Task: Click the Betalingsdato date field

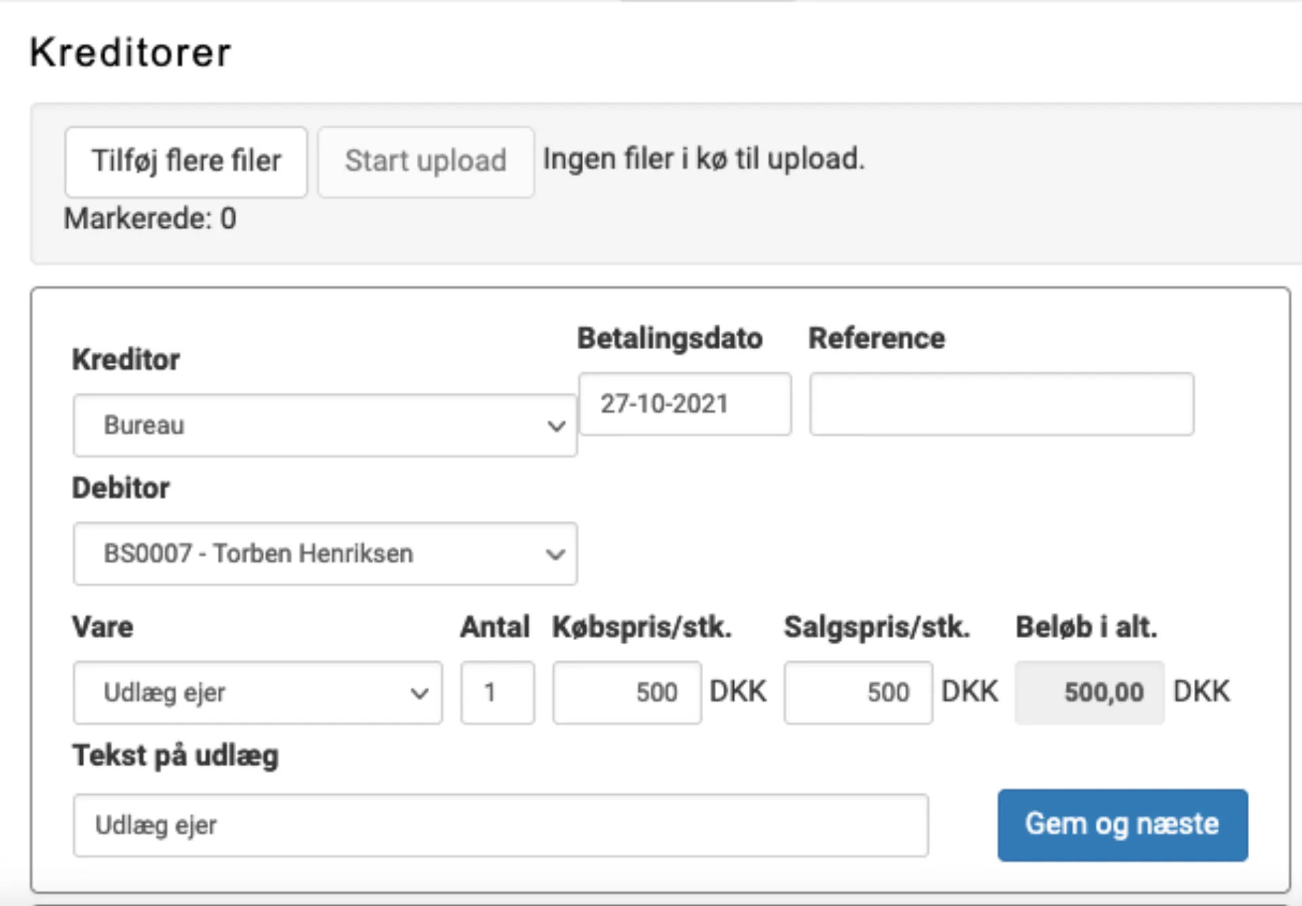Action: [684, 403]
